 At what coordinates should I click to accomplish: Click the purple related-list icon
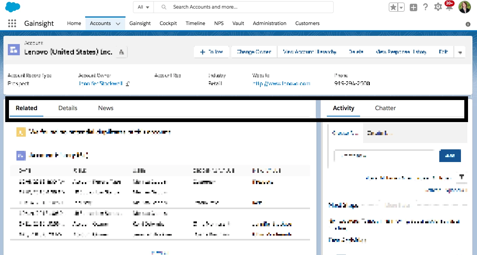[x=21, y=155]
